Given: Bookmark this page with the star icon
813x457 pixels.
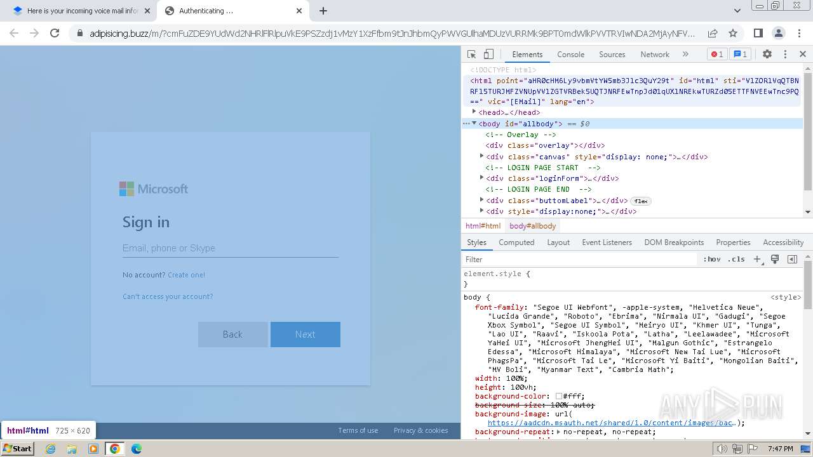Looking at the screenshot, I should [733, 33].
